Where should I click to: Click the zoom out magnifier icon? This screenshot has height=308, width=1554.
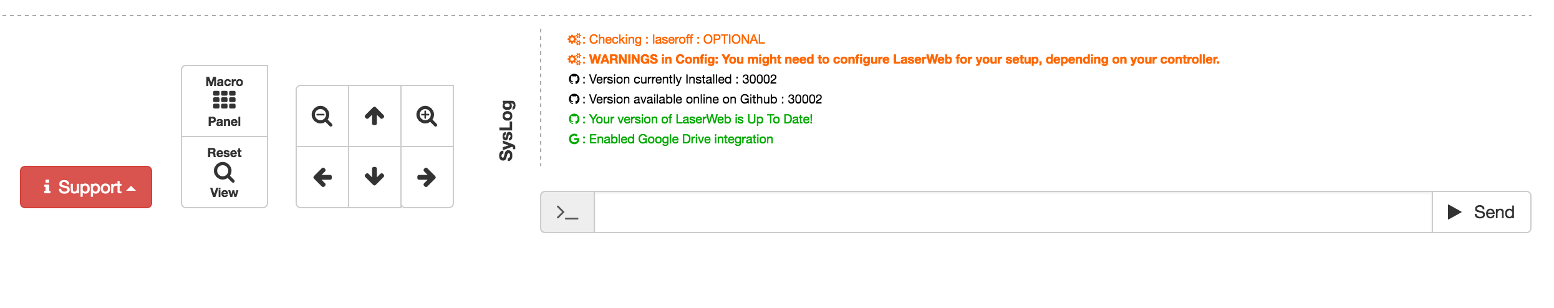point(322,116)
